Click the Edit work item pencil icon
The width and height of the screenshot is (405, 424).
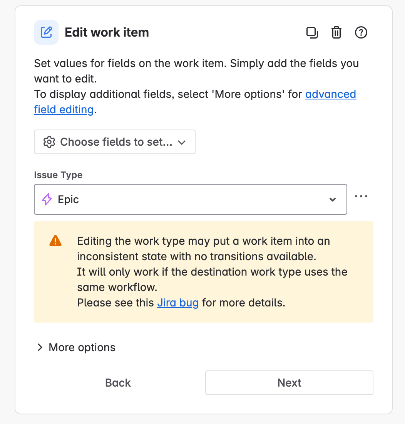pos(46,32)
